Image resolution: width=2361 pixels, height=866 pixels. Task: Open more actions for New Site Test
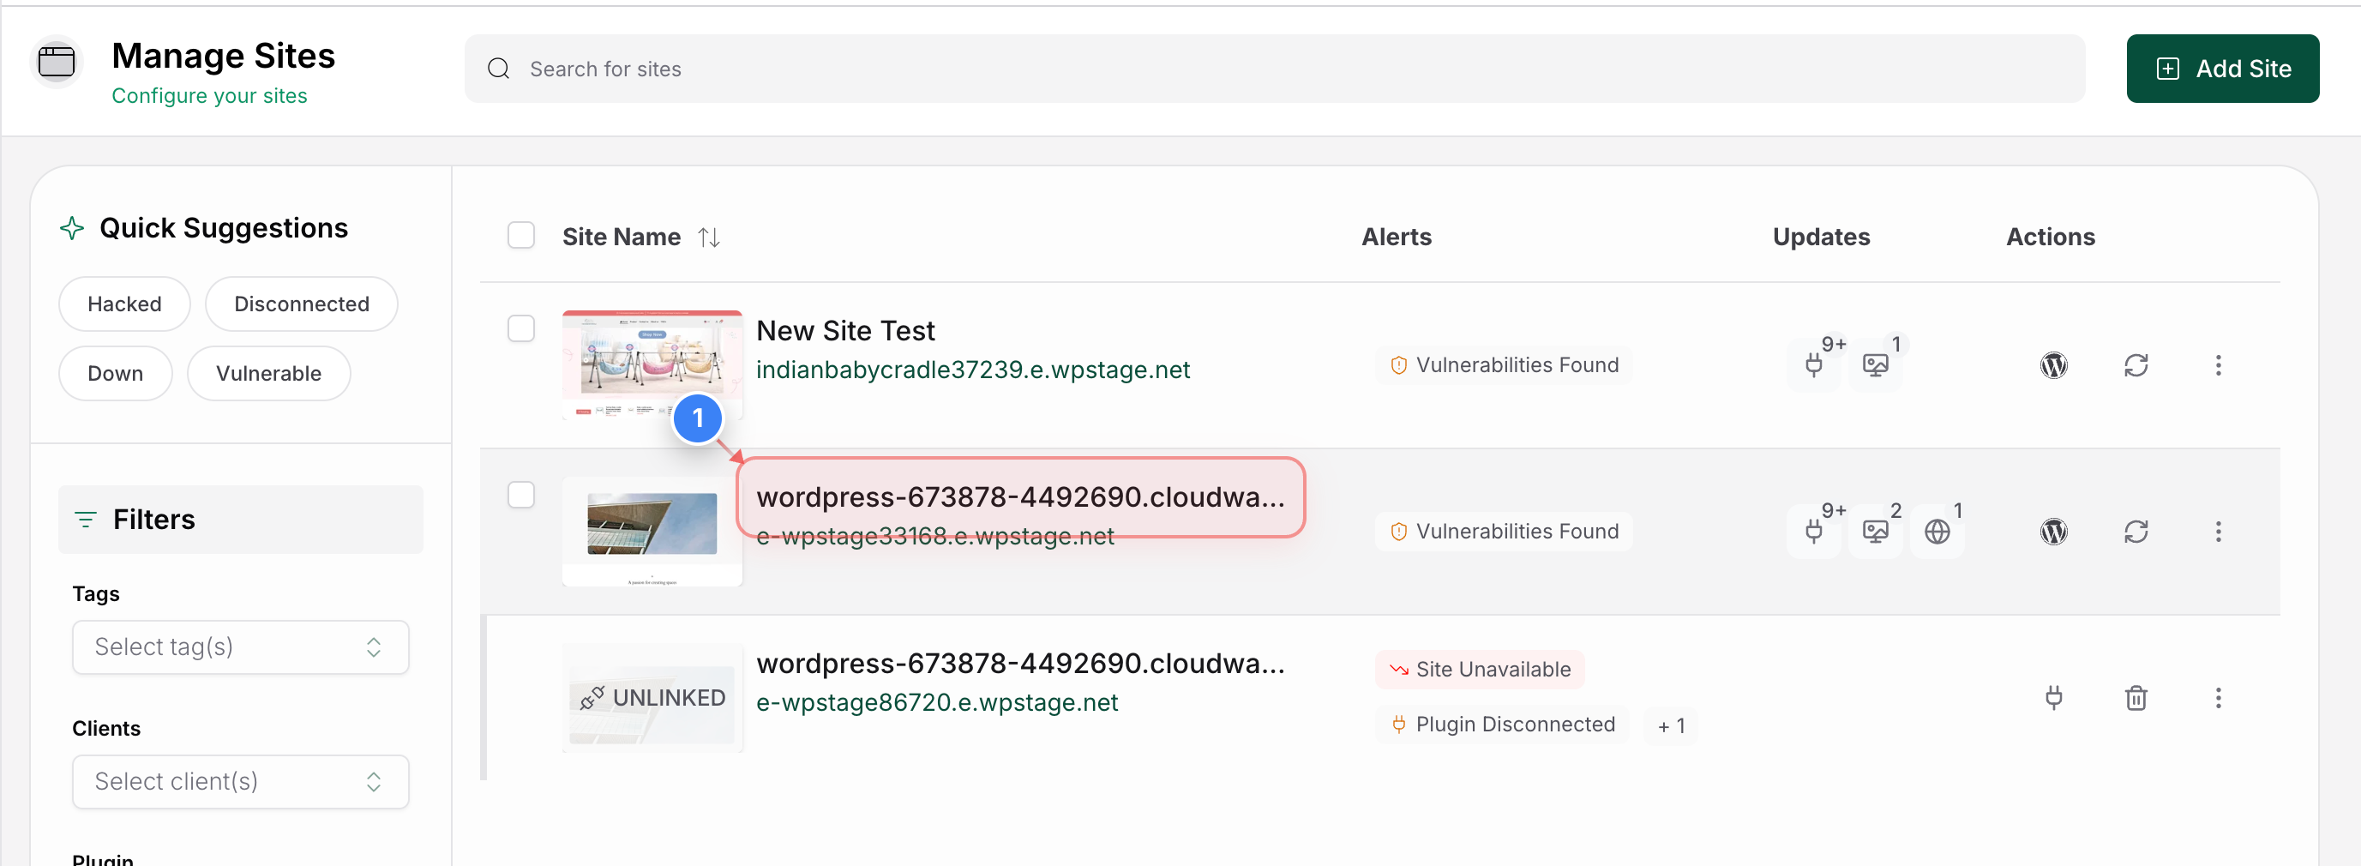2218,364
